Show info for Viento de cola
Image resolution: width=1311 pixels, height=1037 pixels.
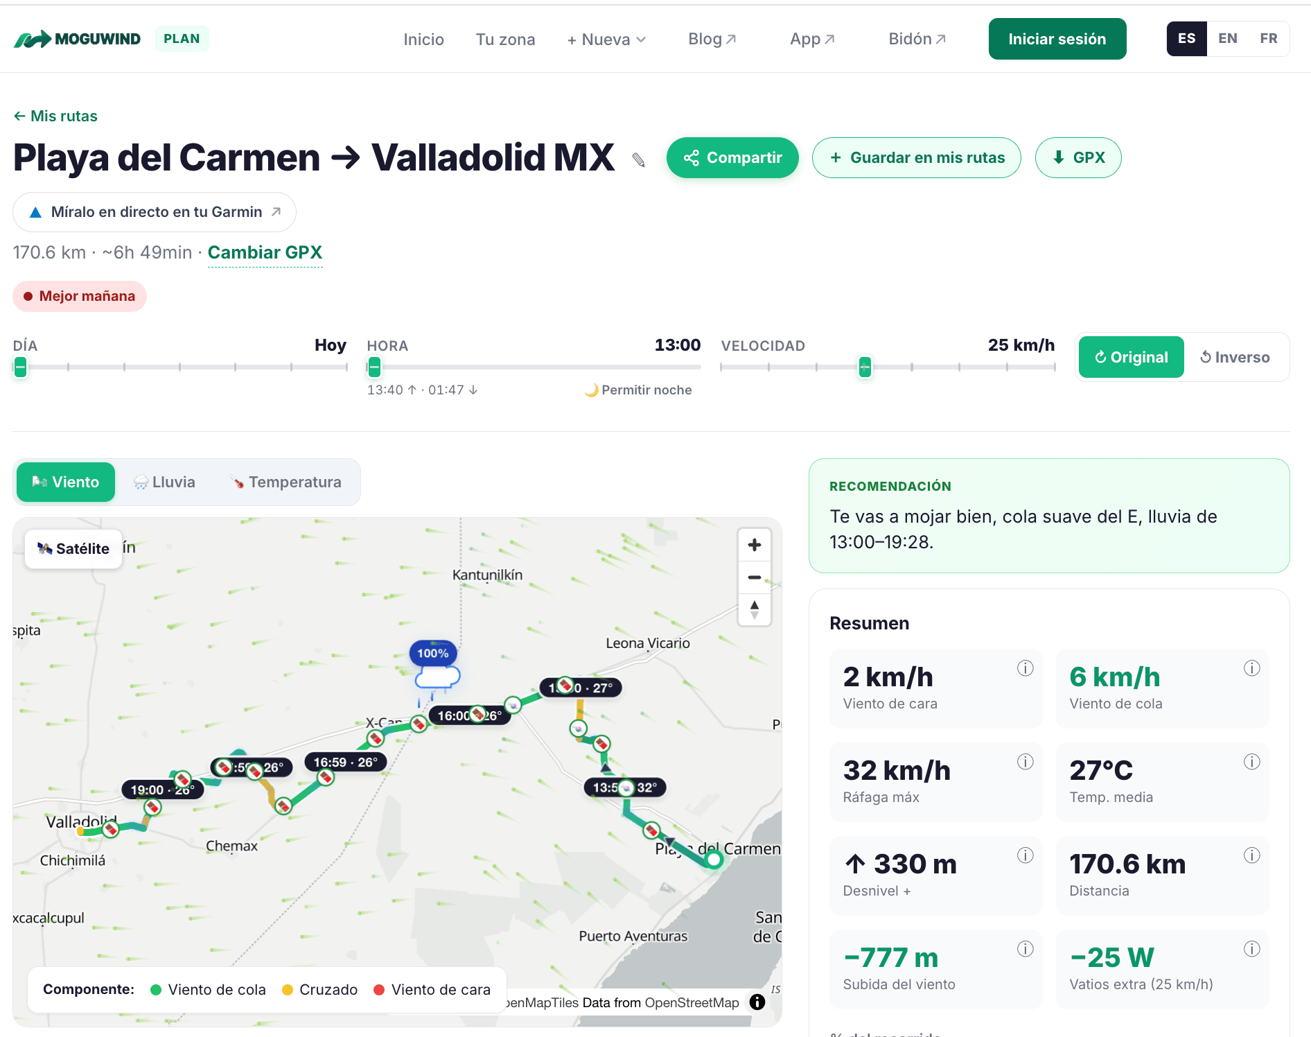(x=1251, y=668)
